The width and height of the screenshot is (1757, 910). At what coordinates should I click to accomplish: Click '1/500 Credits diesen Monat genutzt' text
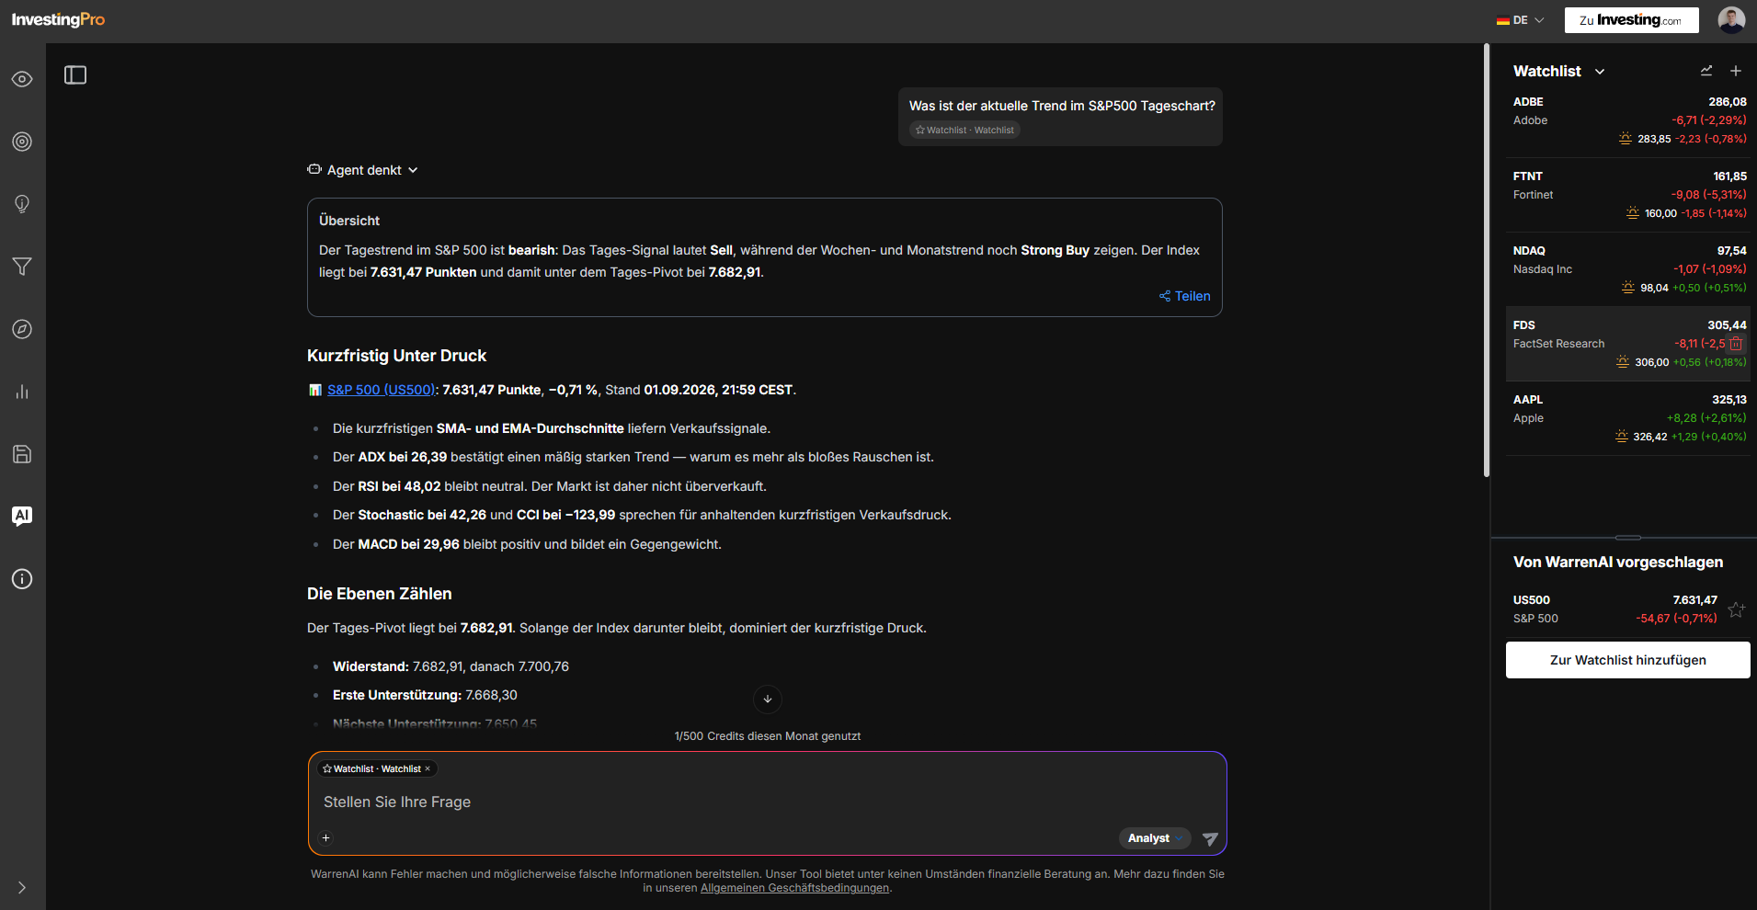(x=768, y=736)
